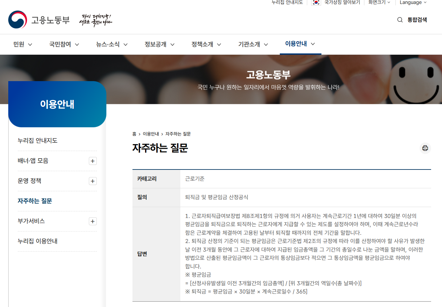Click 홈 in the breadcrumb trail

pos(133,134)
